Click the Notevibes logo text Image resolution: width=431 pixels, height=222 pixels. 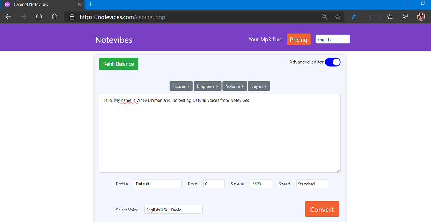click(113, 40)
